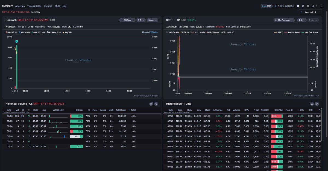Open the Wed, Jul 16 date picker

click(x=311, y=12)
